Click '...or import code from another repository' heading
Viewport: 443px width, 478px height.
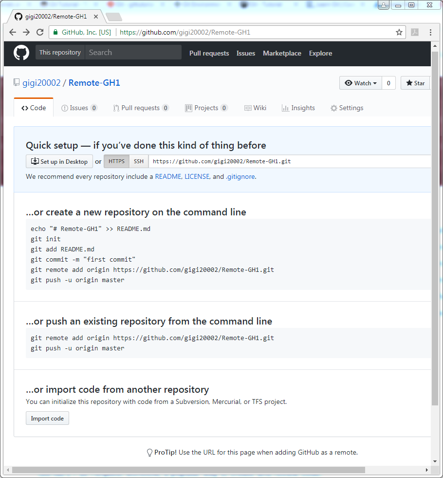117,390
